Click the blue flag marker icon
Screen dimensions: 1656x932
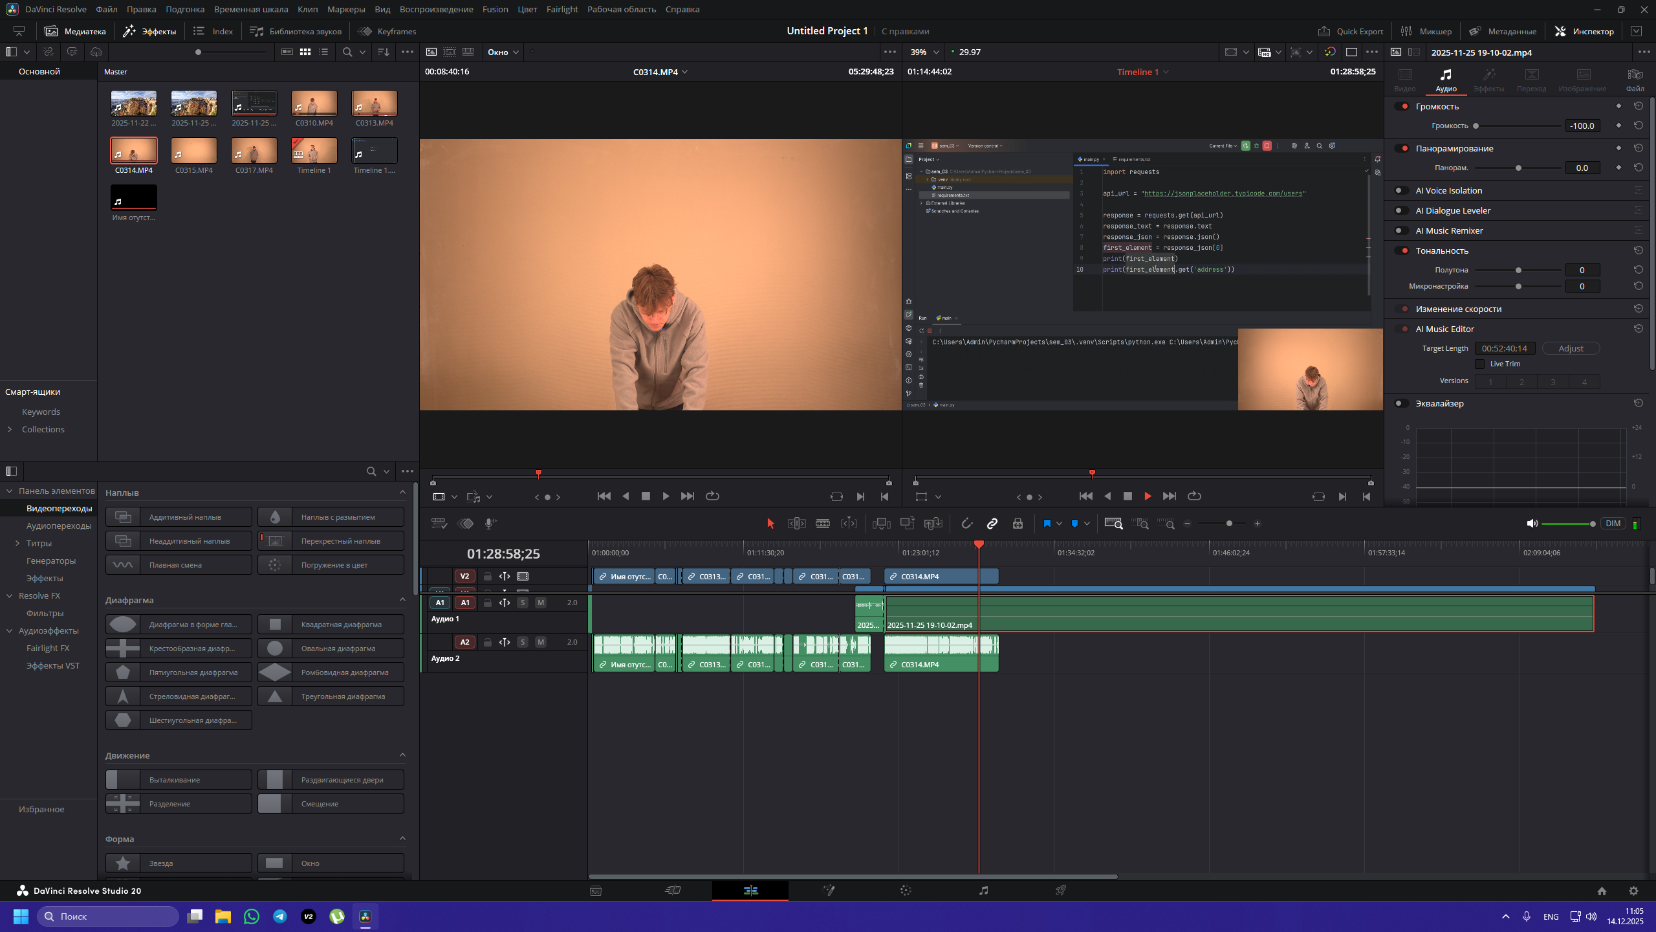1047,524
